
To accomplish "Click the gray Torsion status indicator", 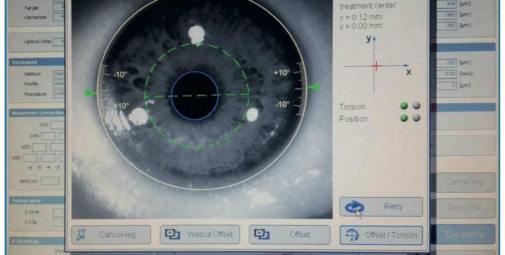I will coord(416,106).
